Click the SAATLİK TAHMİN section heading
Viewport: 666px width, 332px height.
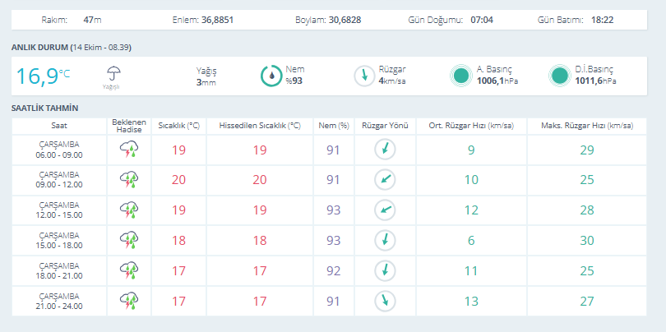click(44, 108)
